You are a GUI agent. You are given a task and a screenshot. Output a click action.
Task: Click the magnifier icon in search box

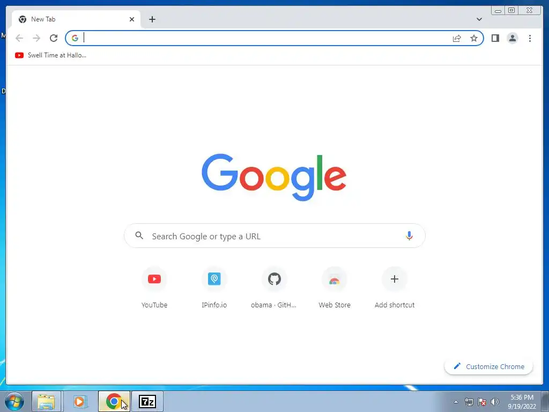[139, 236]
